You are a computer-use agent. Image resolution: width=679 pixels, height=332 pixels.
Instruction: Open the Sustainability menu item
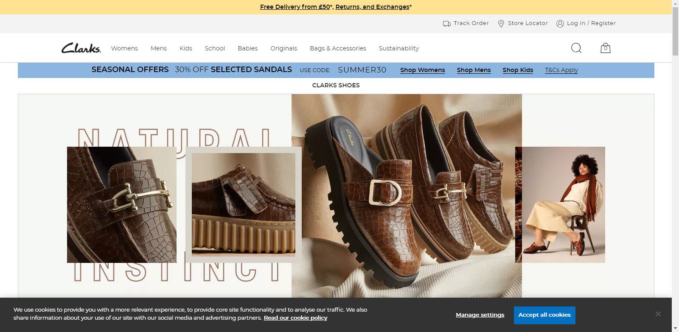click(x=398, y=48)
